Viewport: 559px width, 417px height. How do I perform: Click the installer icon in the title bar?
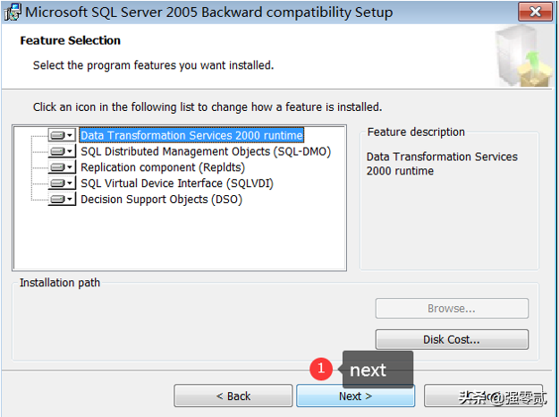[13, 13]
